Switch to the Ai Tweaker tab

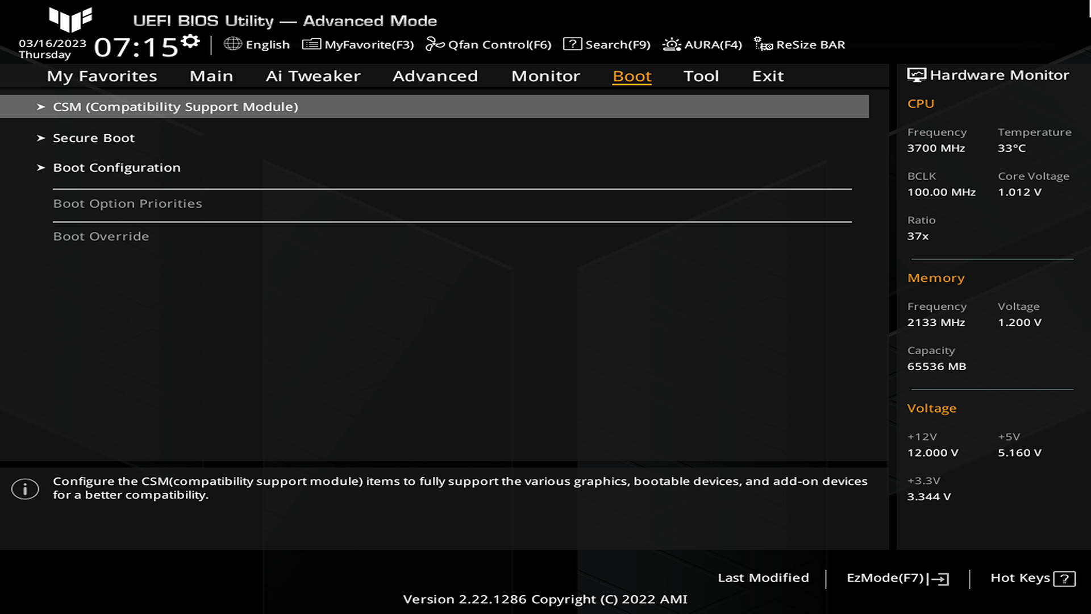pos(313,76)
